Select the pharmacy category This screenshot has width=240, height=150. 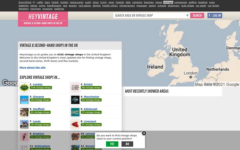(x=174, y=6)
